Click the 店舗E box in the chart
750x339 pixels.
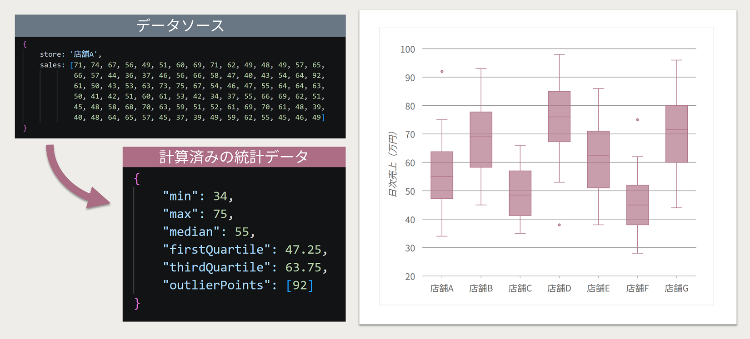(x=598, y=160)
